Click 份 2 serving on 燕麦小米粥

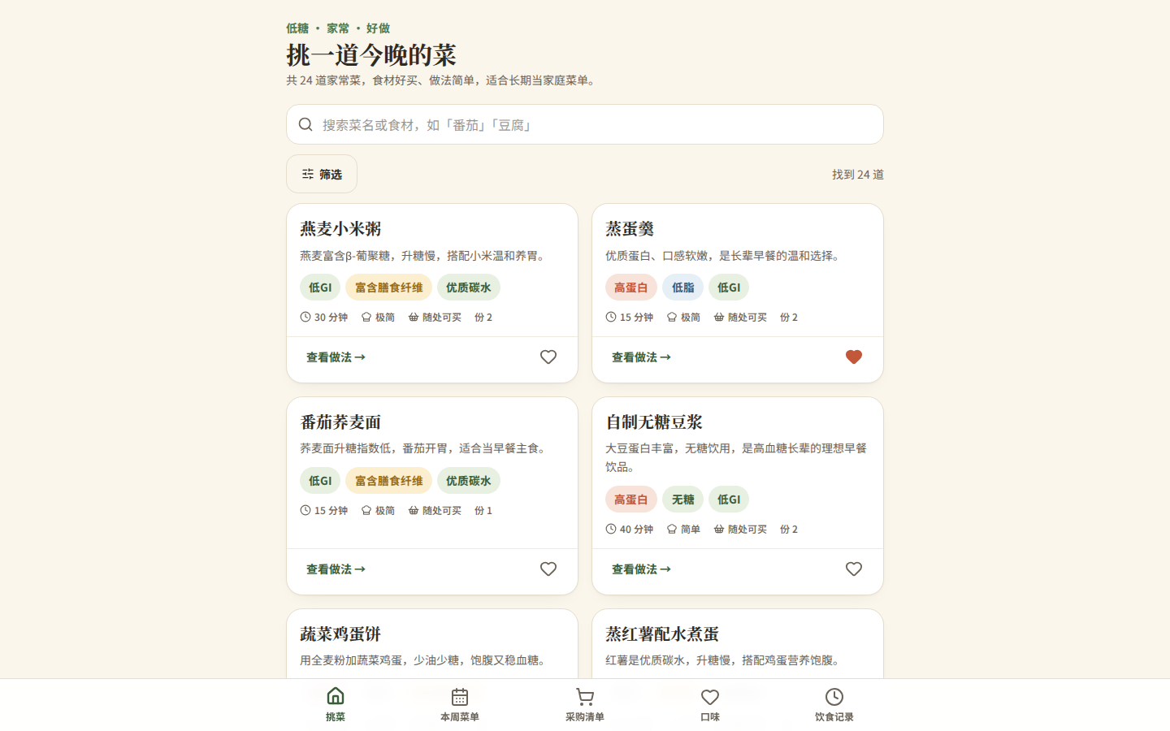coord(483,317)
